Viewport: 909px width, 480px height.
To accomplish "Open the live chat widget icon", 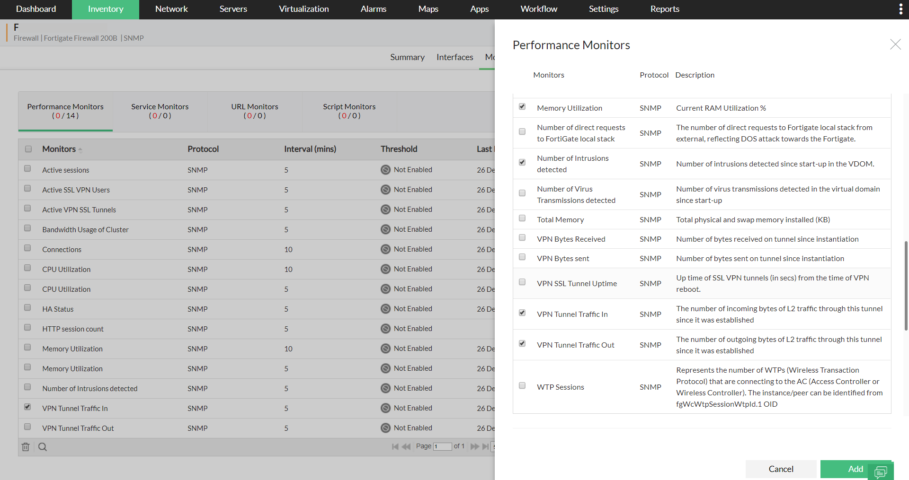I will tap(881, 471).
